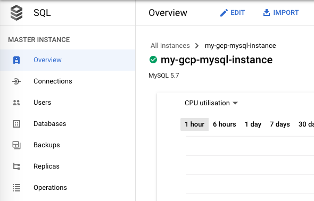The height and width of the screenshot is (201, 314).
Task: Go back to All instances breadcrumb
Action: (170, 46)
